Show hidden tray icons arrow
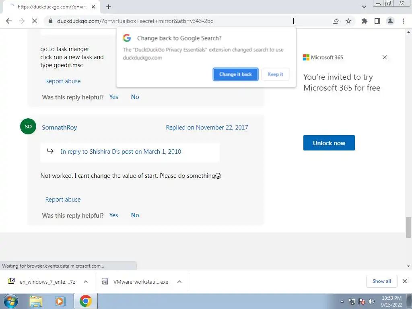Viewport: 412px width, 309px height. [342, 302]
